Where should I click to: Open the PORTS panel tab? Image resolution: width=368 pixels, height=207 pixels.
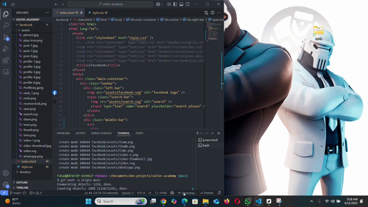(139, 133)
